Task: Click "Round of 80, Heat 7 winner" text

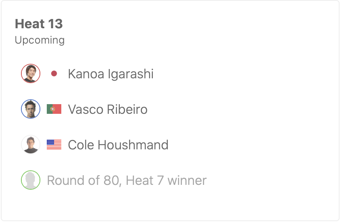Action: click(x=127, y=180)
